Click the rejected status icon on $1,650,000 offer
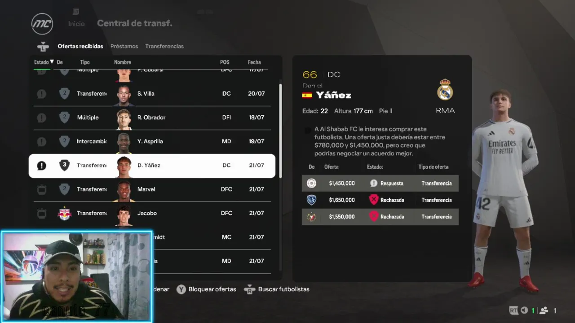This screenshot has width=575, height=323. pos(374,200)
